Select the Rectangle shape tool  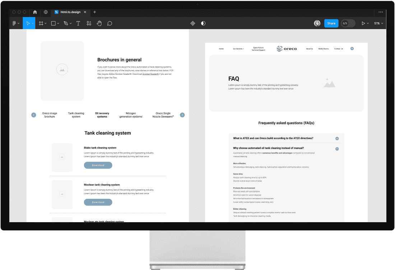[x=54, y=23]
